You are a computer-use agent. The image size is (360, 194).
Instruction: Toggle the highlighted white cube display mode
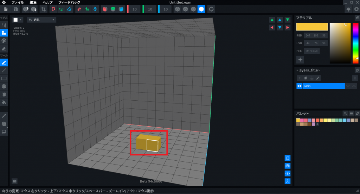(x=201, y=9)
